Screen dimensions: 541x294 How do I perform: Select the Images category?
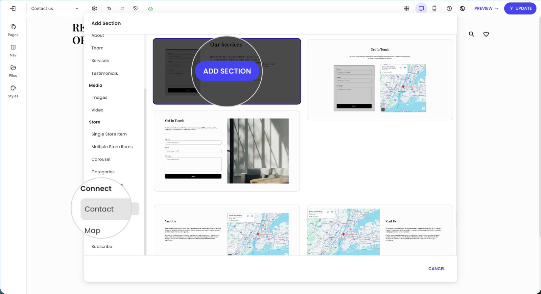99,97
